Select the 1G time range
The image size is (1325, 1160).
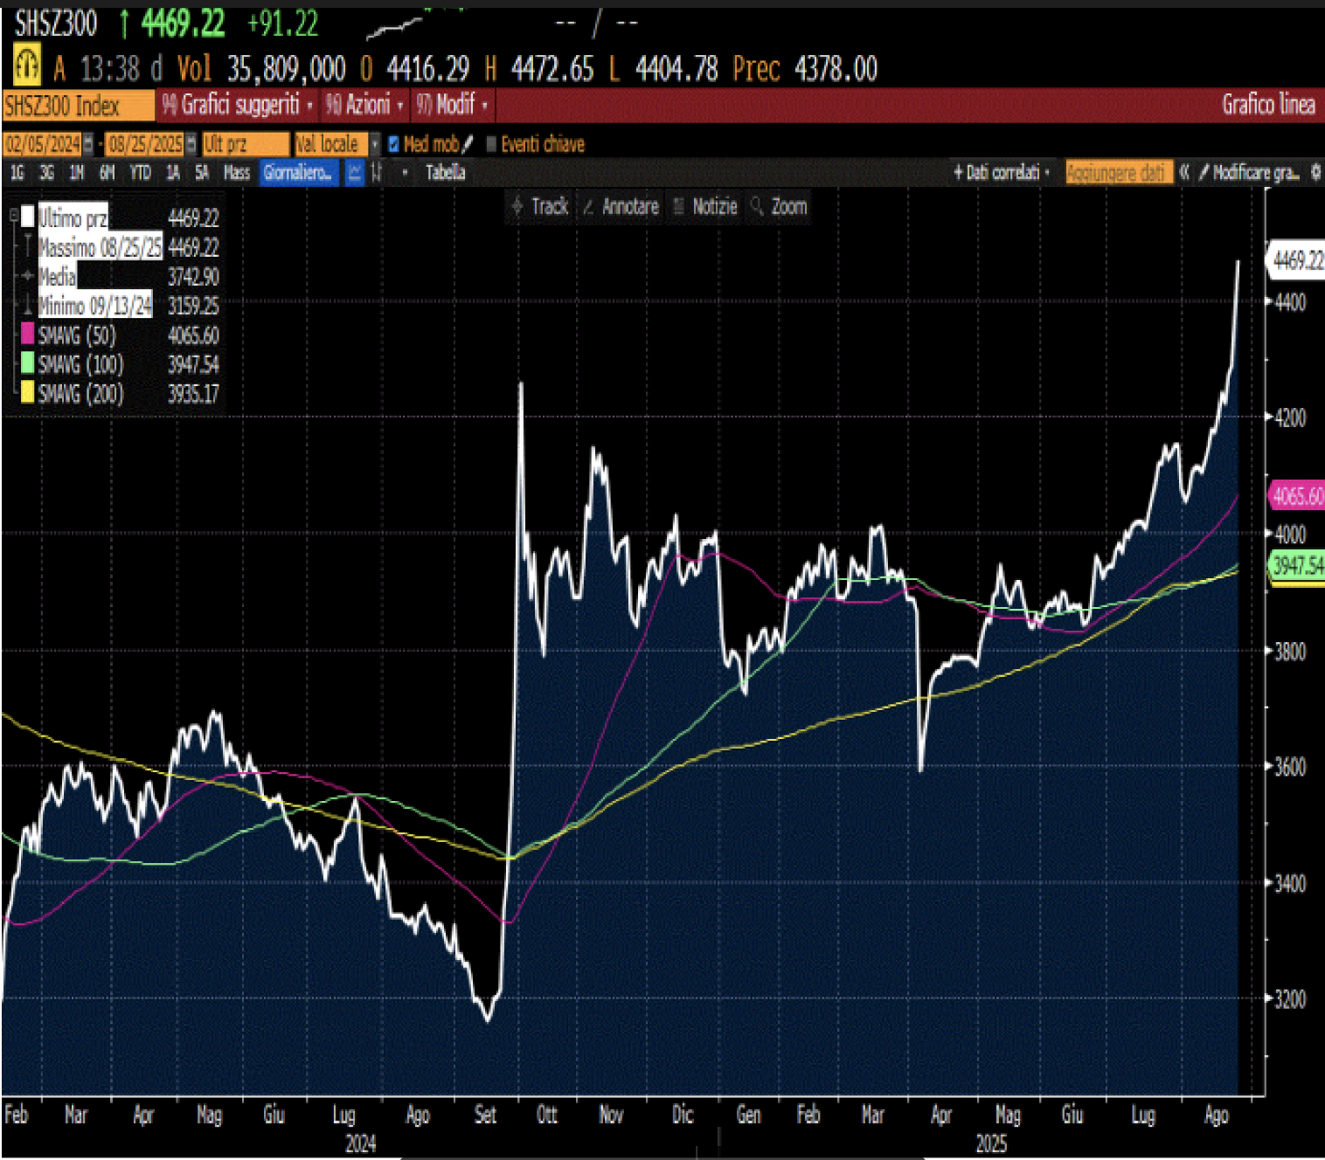[x=17, y=173]
